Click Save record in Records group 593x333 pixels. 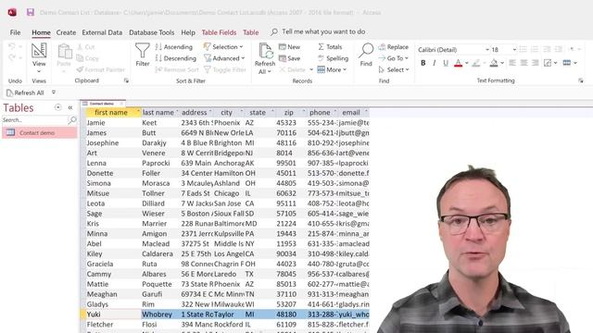click(289, 58)
